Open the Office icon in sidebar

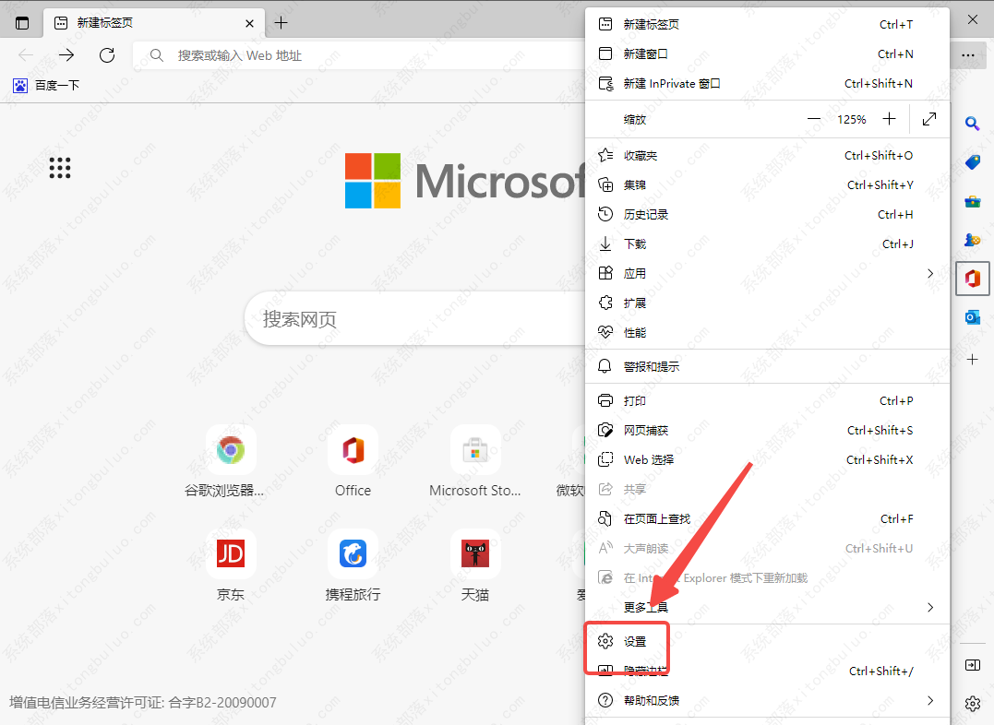pos(972,278)
